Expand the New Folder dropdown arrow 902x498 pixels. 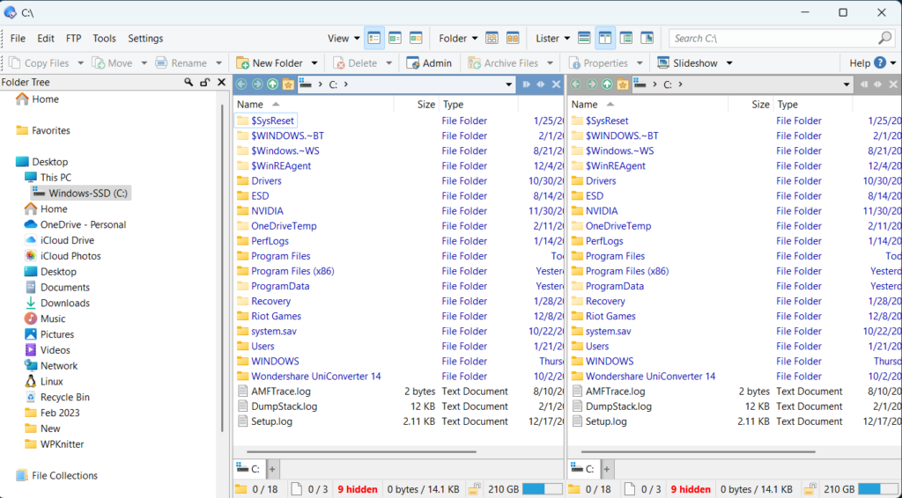coord(314,63)
